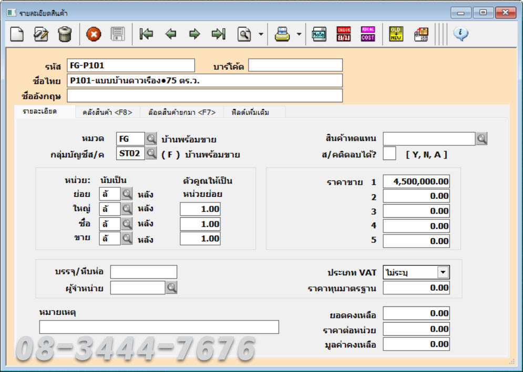Lookup substitute product สินค้าทดแทน magnifier
The width and height of the screenshot is (523, 372).
(481, 139)
